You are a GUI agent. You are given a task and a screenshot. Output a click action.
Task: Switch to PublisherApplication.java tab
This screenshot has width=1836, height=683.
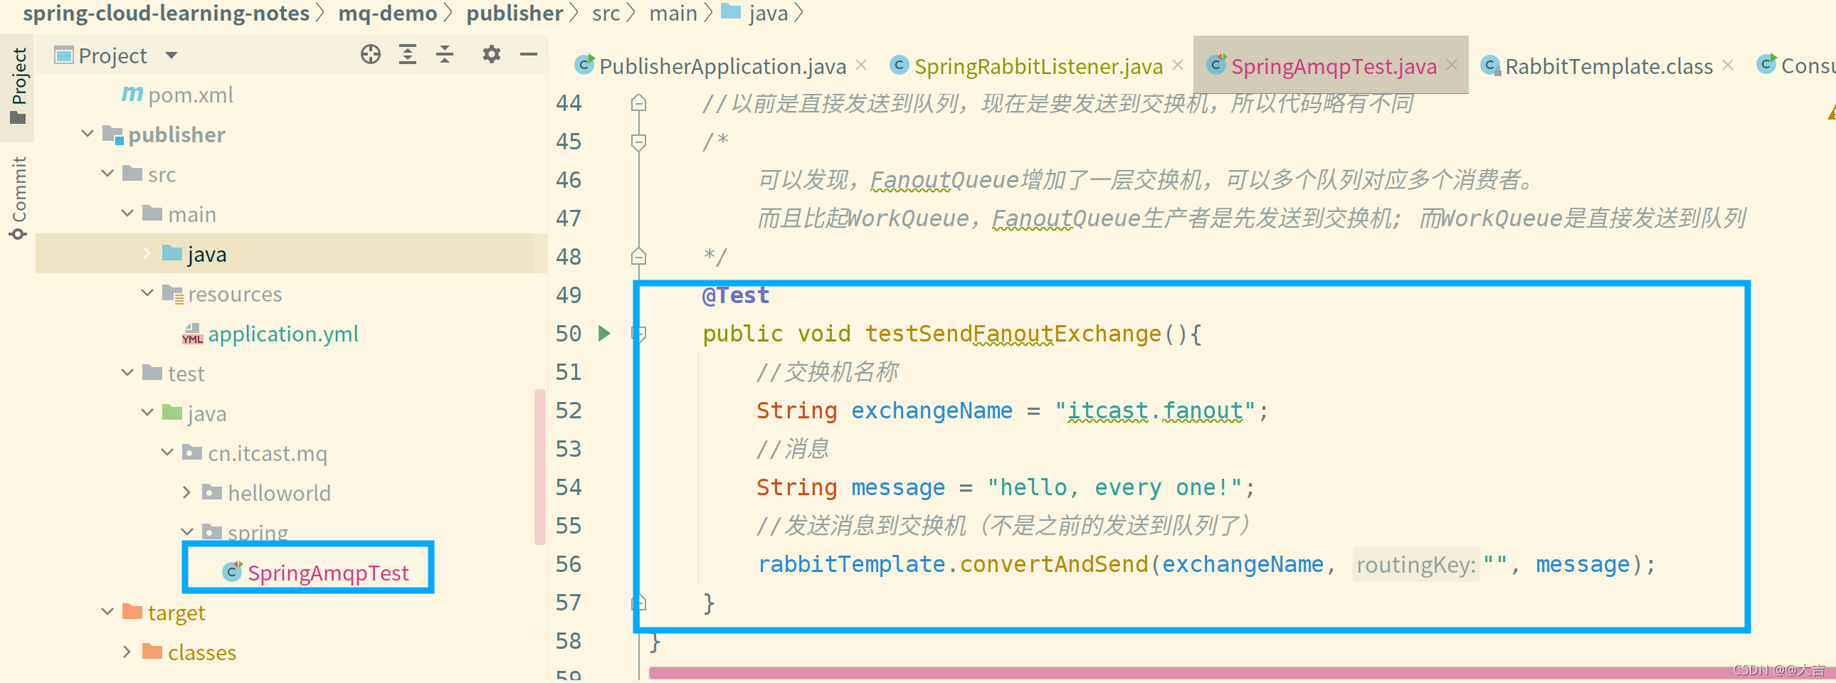[722, 66]
